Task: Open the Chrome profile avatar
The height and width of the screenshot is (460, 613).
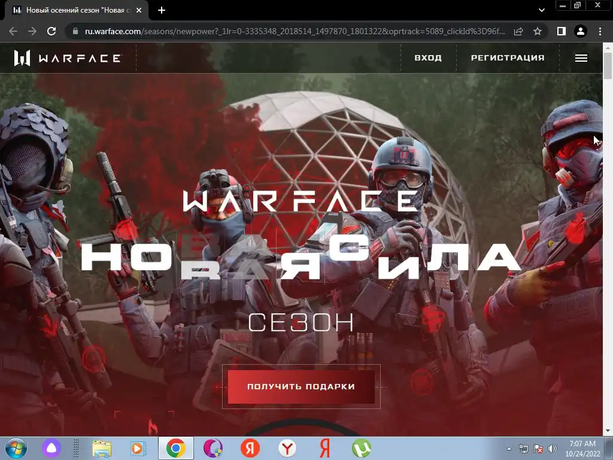Action: pyautogui.click(x=581, y=31)
